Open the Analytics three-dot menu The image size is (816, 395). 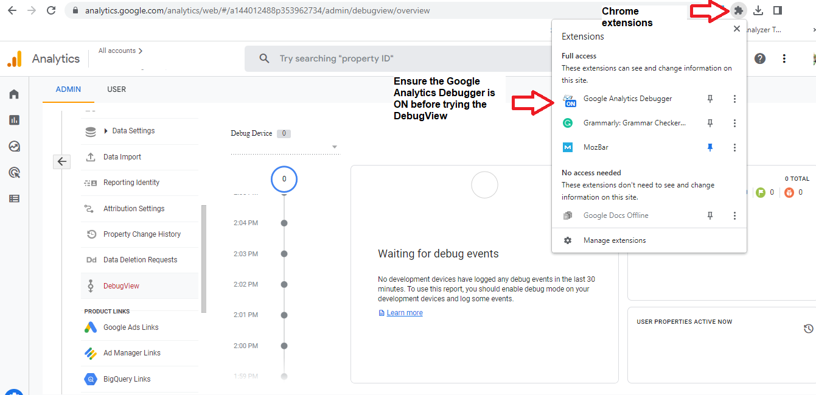(784, 58)
